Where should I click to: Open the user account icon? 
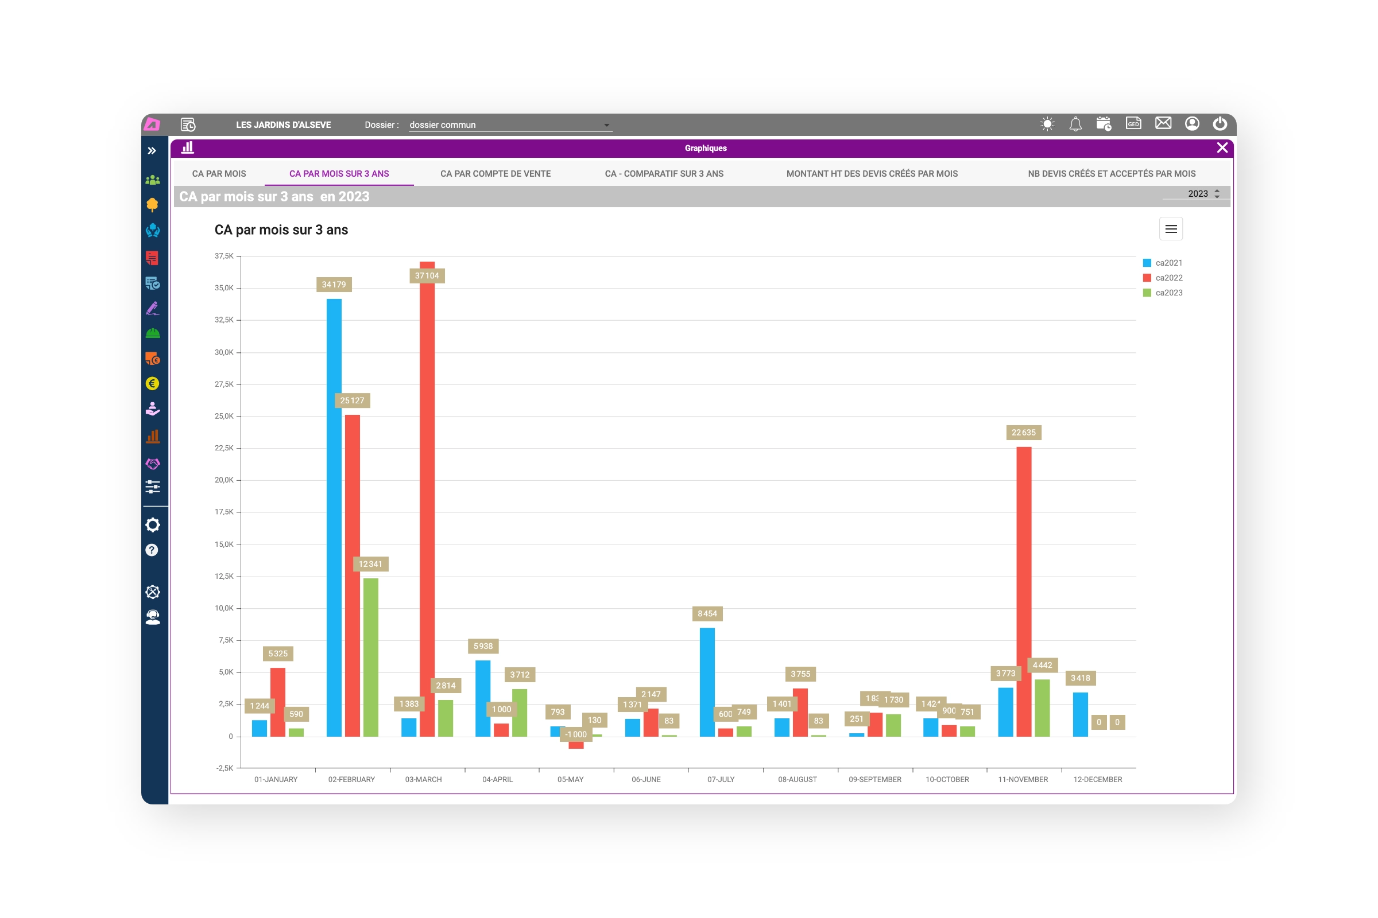pos(1192,123)
